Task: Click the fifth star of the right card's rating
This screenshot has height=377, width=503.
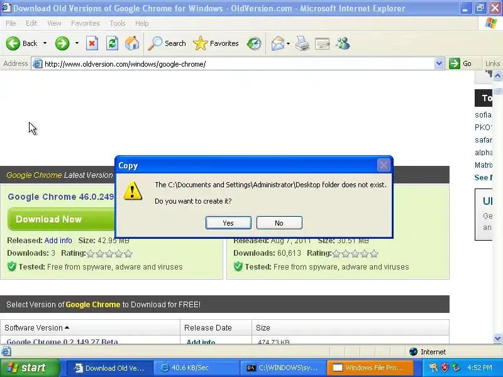Action: click(x=373, y=254)
